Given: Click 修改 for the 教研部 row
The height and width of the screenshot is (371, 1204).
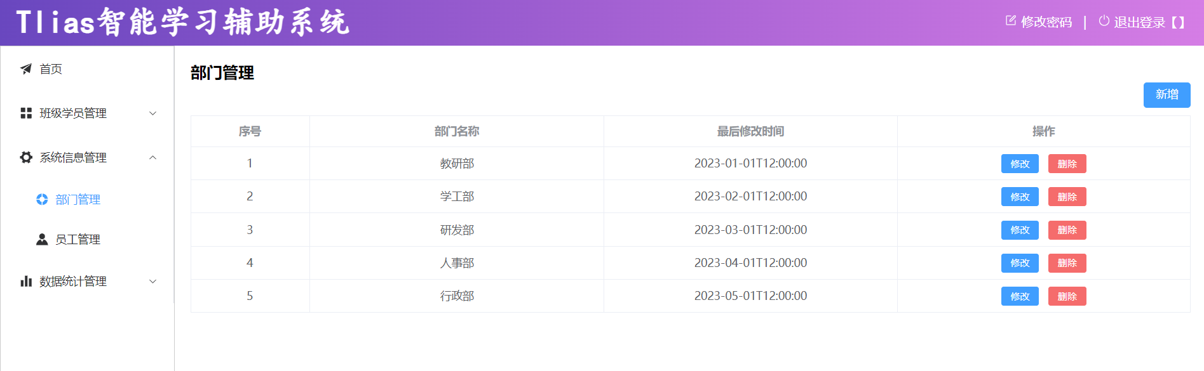Looking at the screenshot, I should pyautogui.click(x=1019, y=164).
